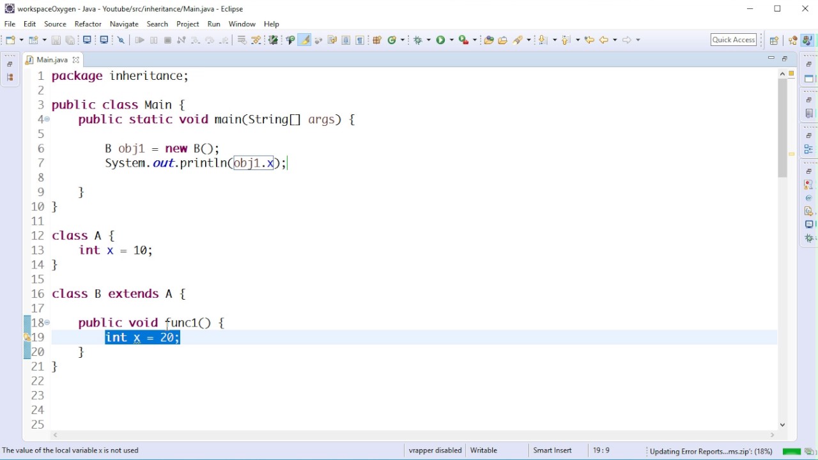818x460 pixels.
Task: Open dropdown next to Run icon
Action: 451,40
